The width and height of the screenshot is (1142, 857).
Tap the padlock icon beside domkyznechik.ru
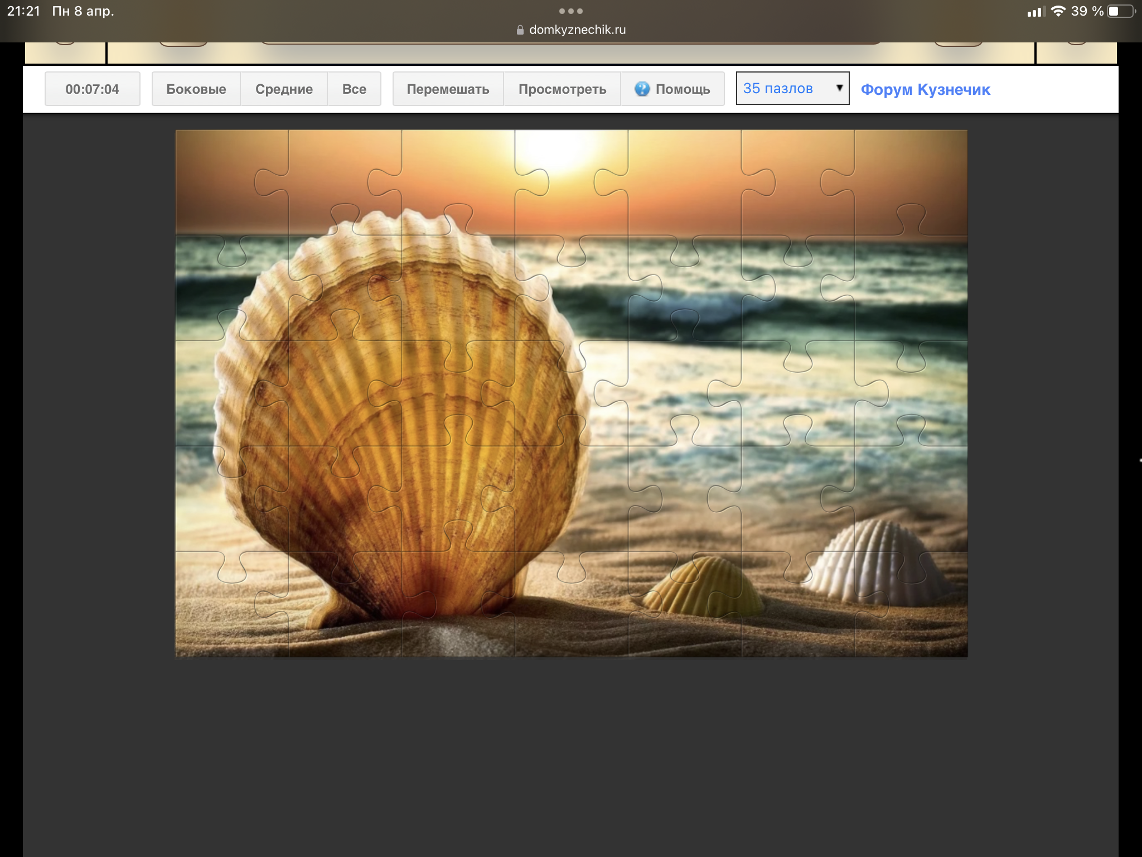[x=520, y=30]
